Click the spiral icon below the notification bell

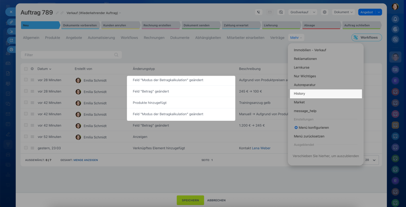[395, 29]
